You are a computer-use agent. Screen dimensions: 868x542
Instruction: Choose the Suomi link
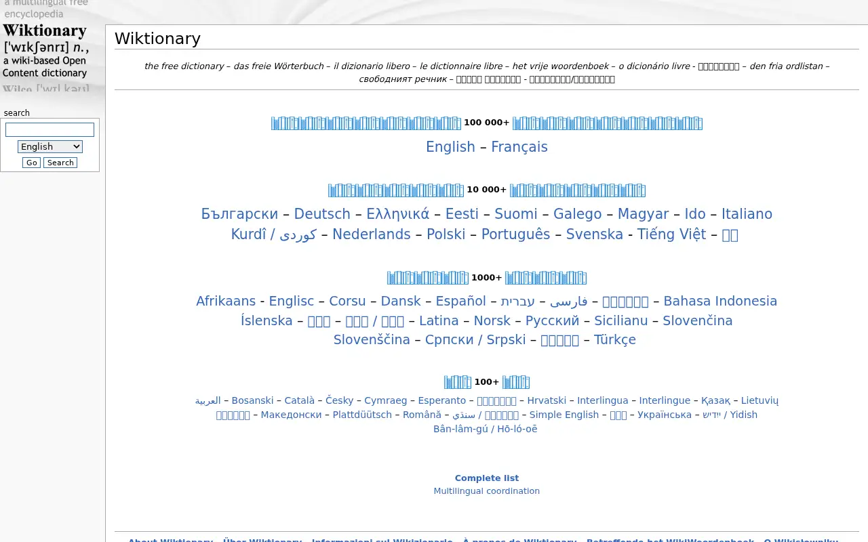516,214
